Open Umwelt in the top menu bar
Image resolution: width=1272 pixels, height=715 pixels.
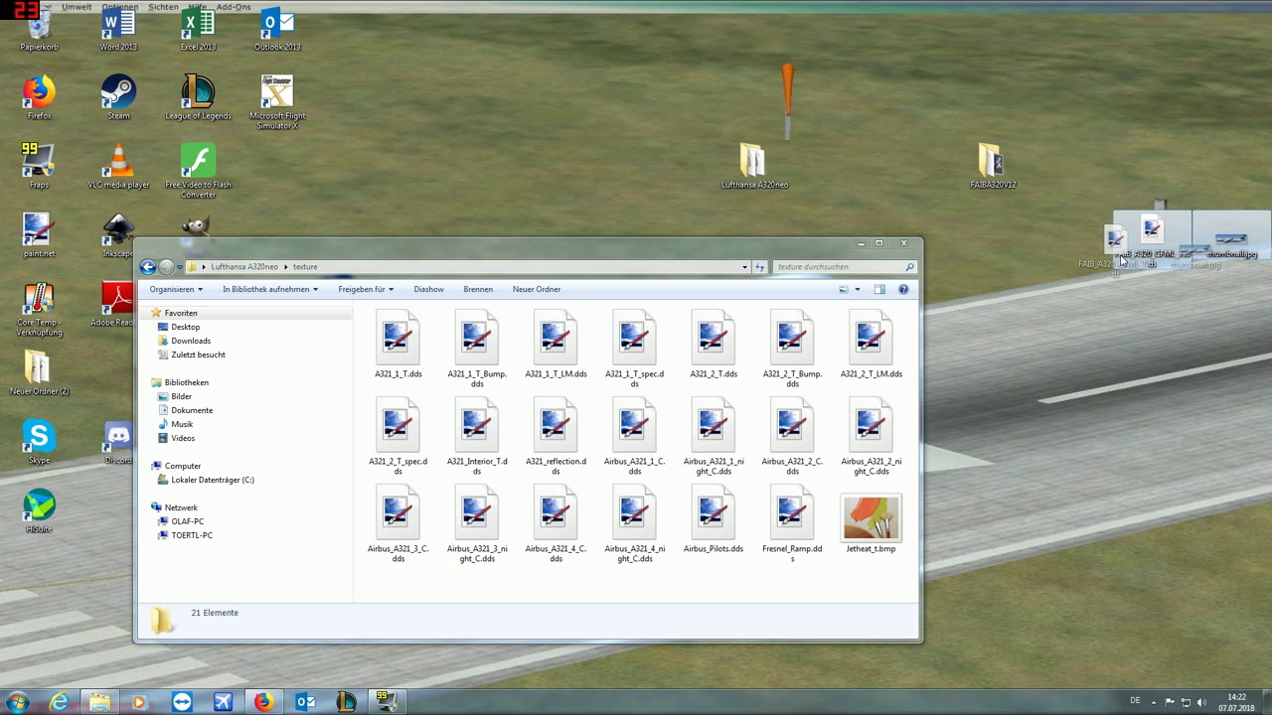77,7
